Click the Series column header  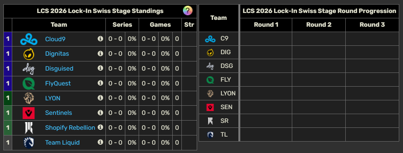click(122, 24)
